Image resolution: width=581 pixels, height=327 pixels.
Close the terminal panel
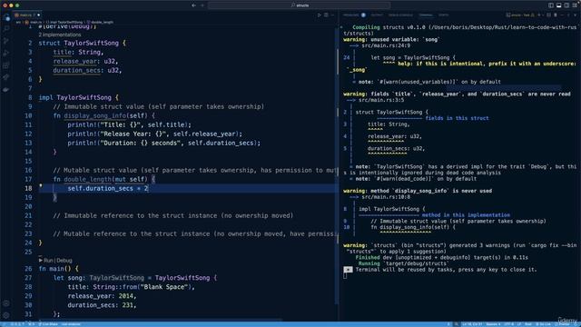[575, 15]
